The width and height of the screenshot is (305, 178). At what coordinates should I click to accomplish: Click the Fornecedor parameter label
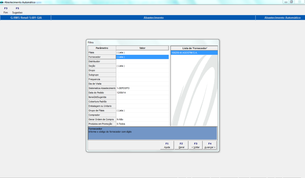coord(102,57)
